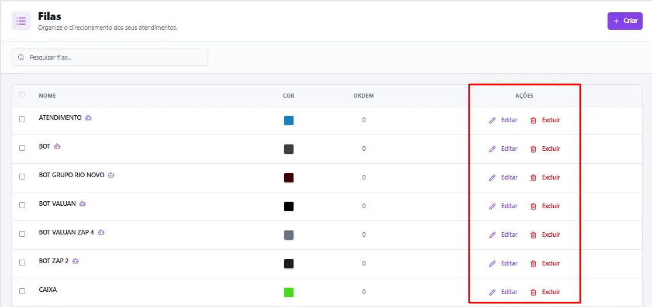Click the COR column header

289,96
